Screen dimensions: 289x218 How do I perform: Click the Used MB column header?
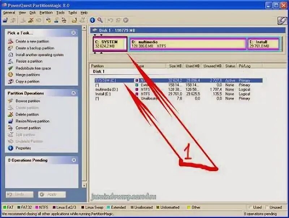192,66
